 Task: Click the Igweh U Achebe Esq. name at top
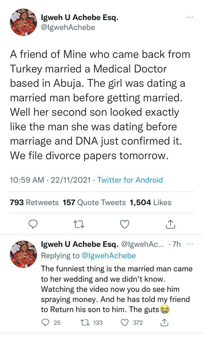point(80,18)
